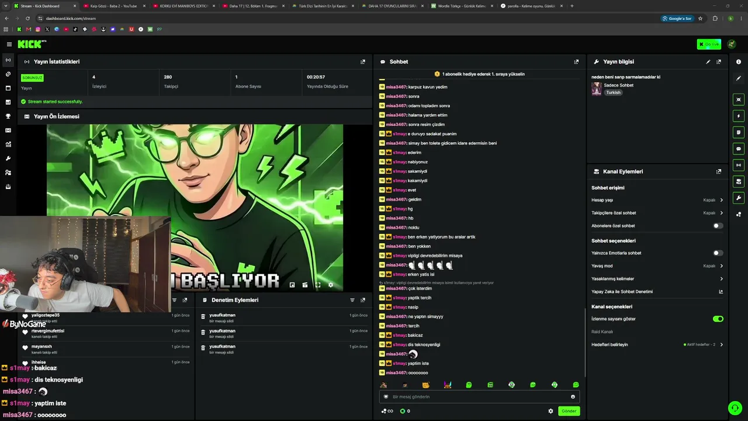Switch to Daha 17 12. Bölüm tab
This screenshot has height=421, width=748.
pyautogui.click(x=252, y=6)
